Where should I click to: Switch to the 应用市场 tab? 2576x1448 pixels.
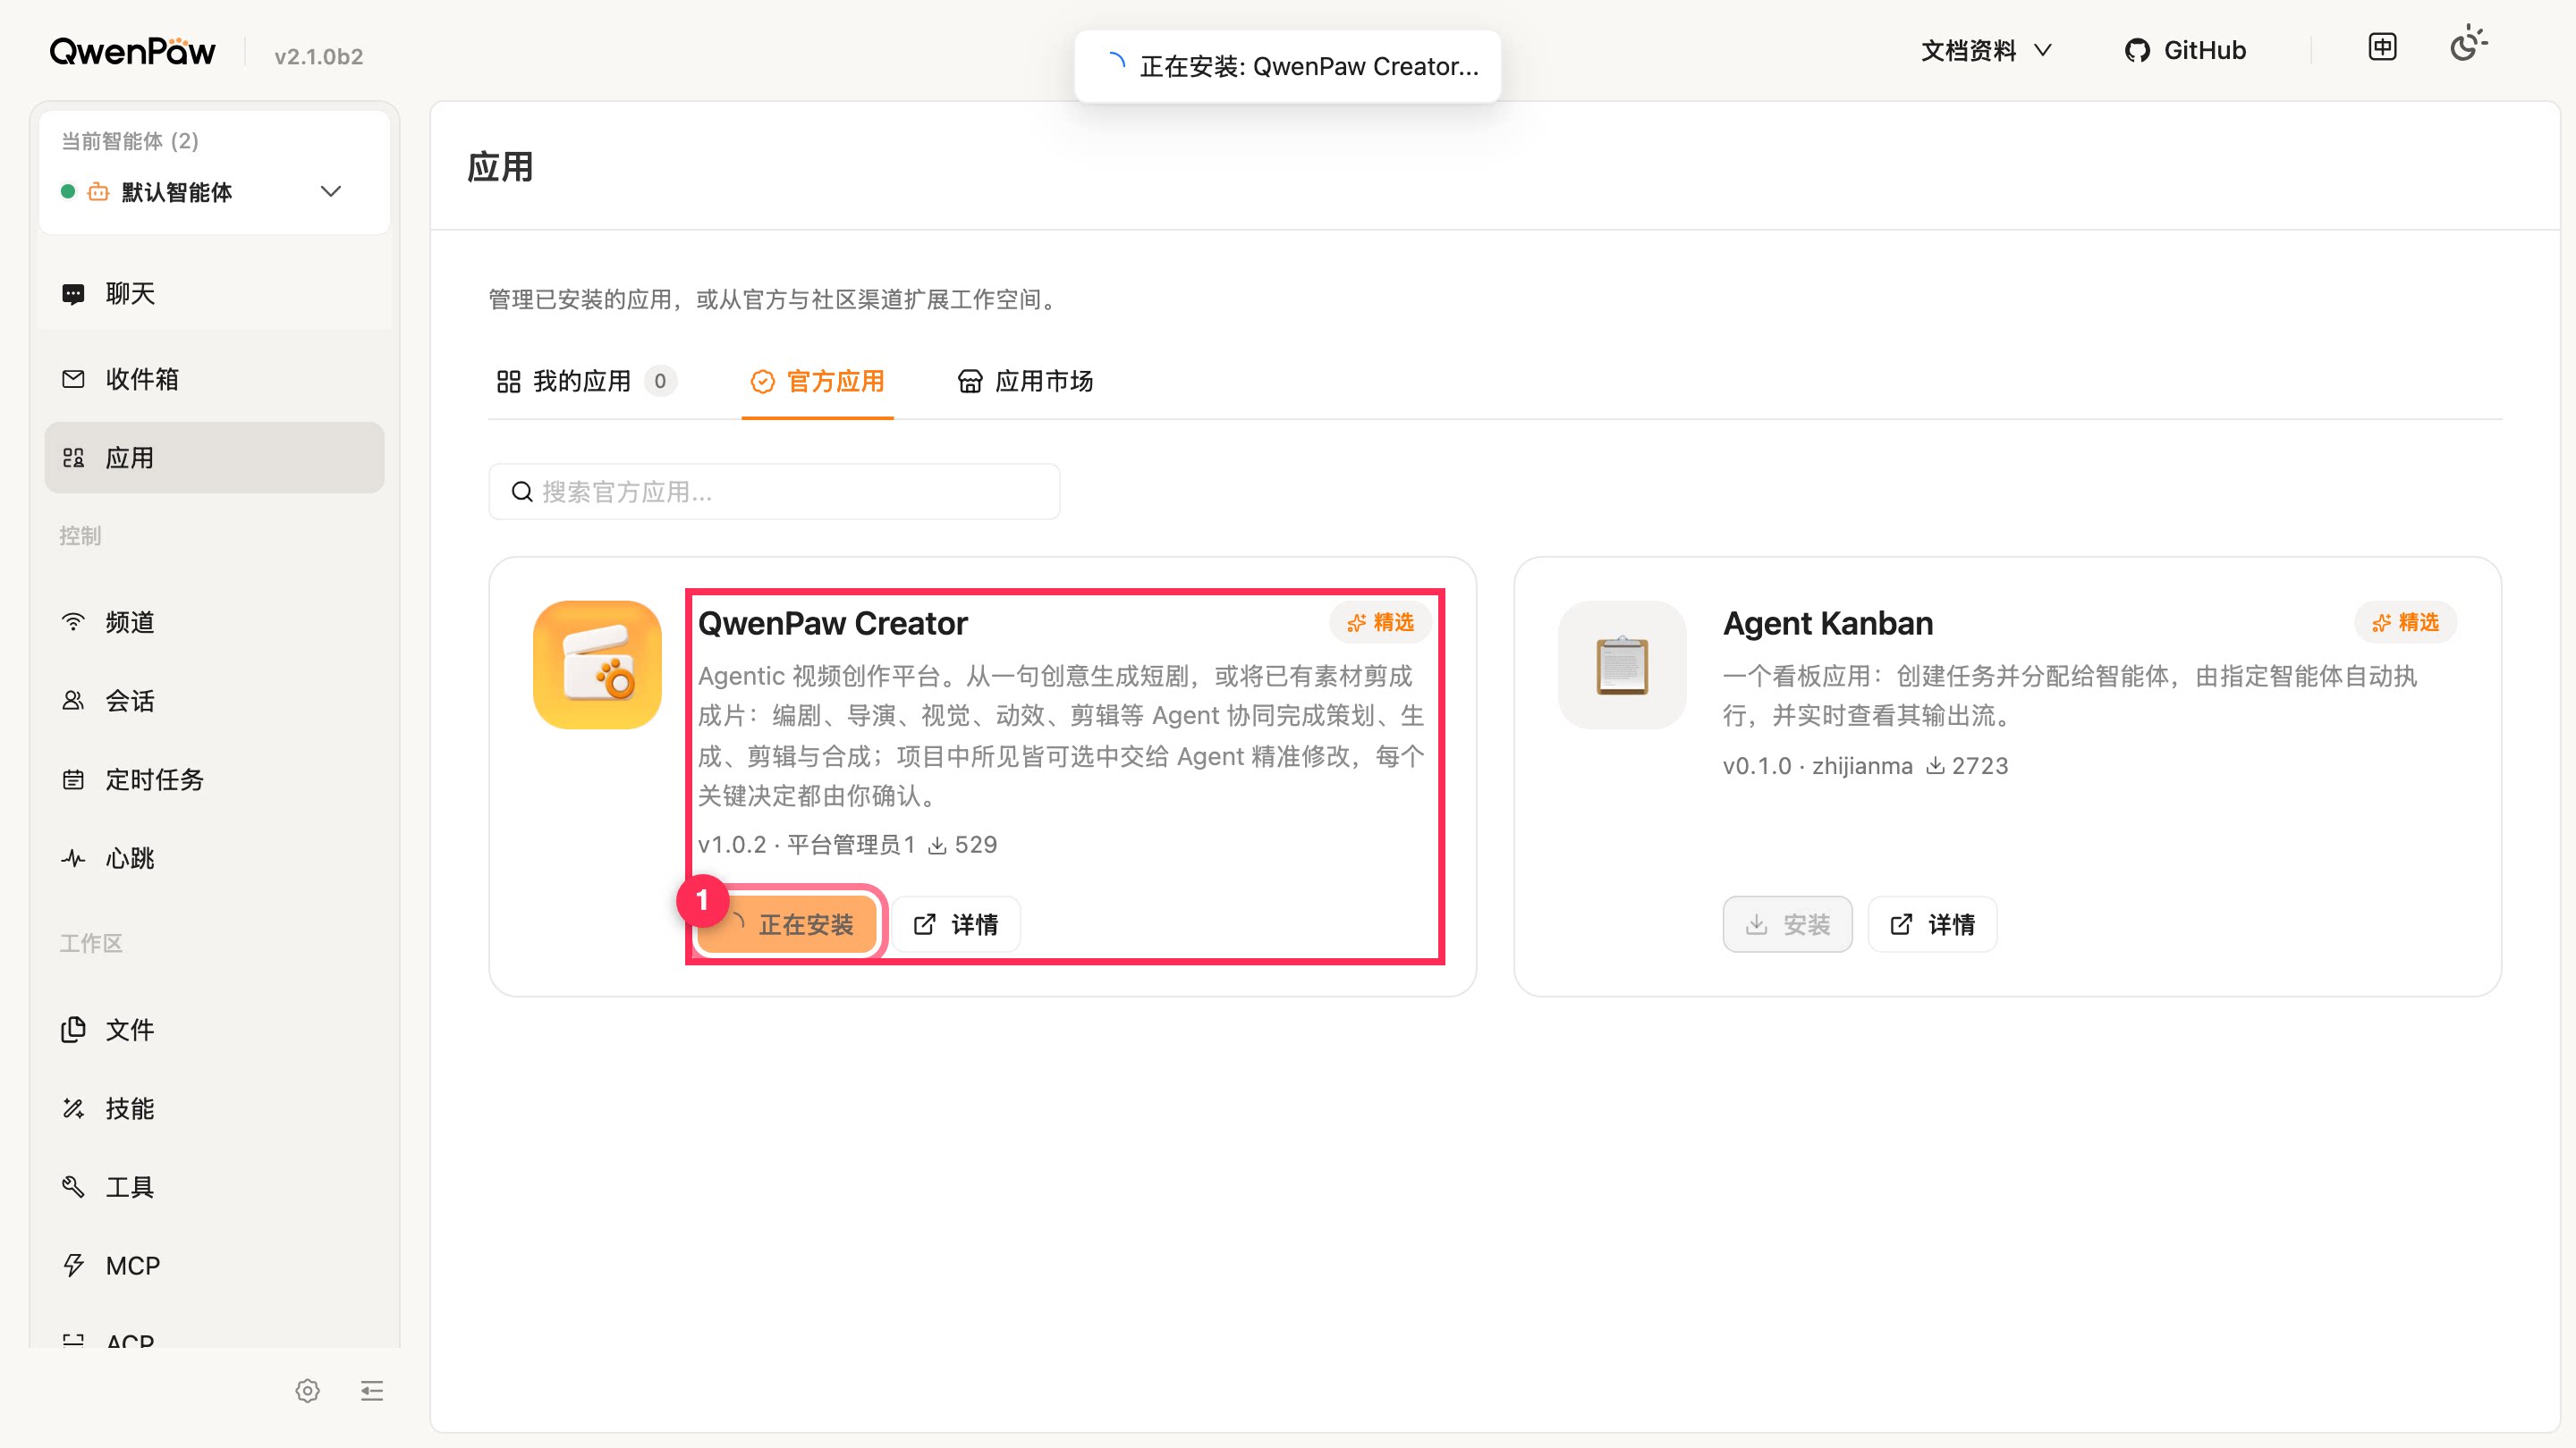pyautogui.click(x=1025, y=381)
